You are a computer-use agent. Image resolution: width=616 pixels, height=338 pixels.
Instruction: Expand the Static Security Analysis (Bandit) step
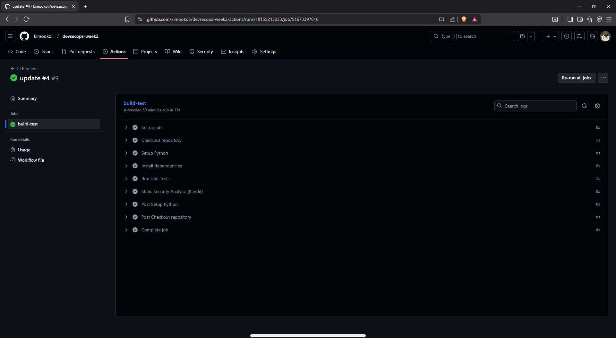tap(126, 191)
